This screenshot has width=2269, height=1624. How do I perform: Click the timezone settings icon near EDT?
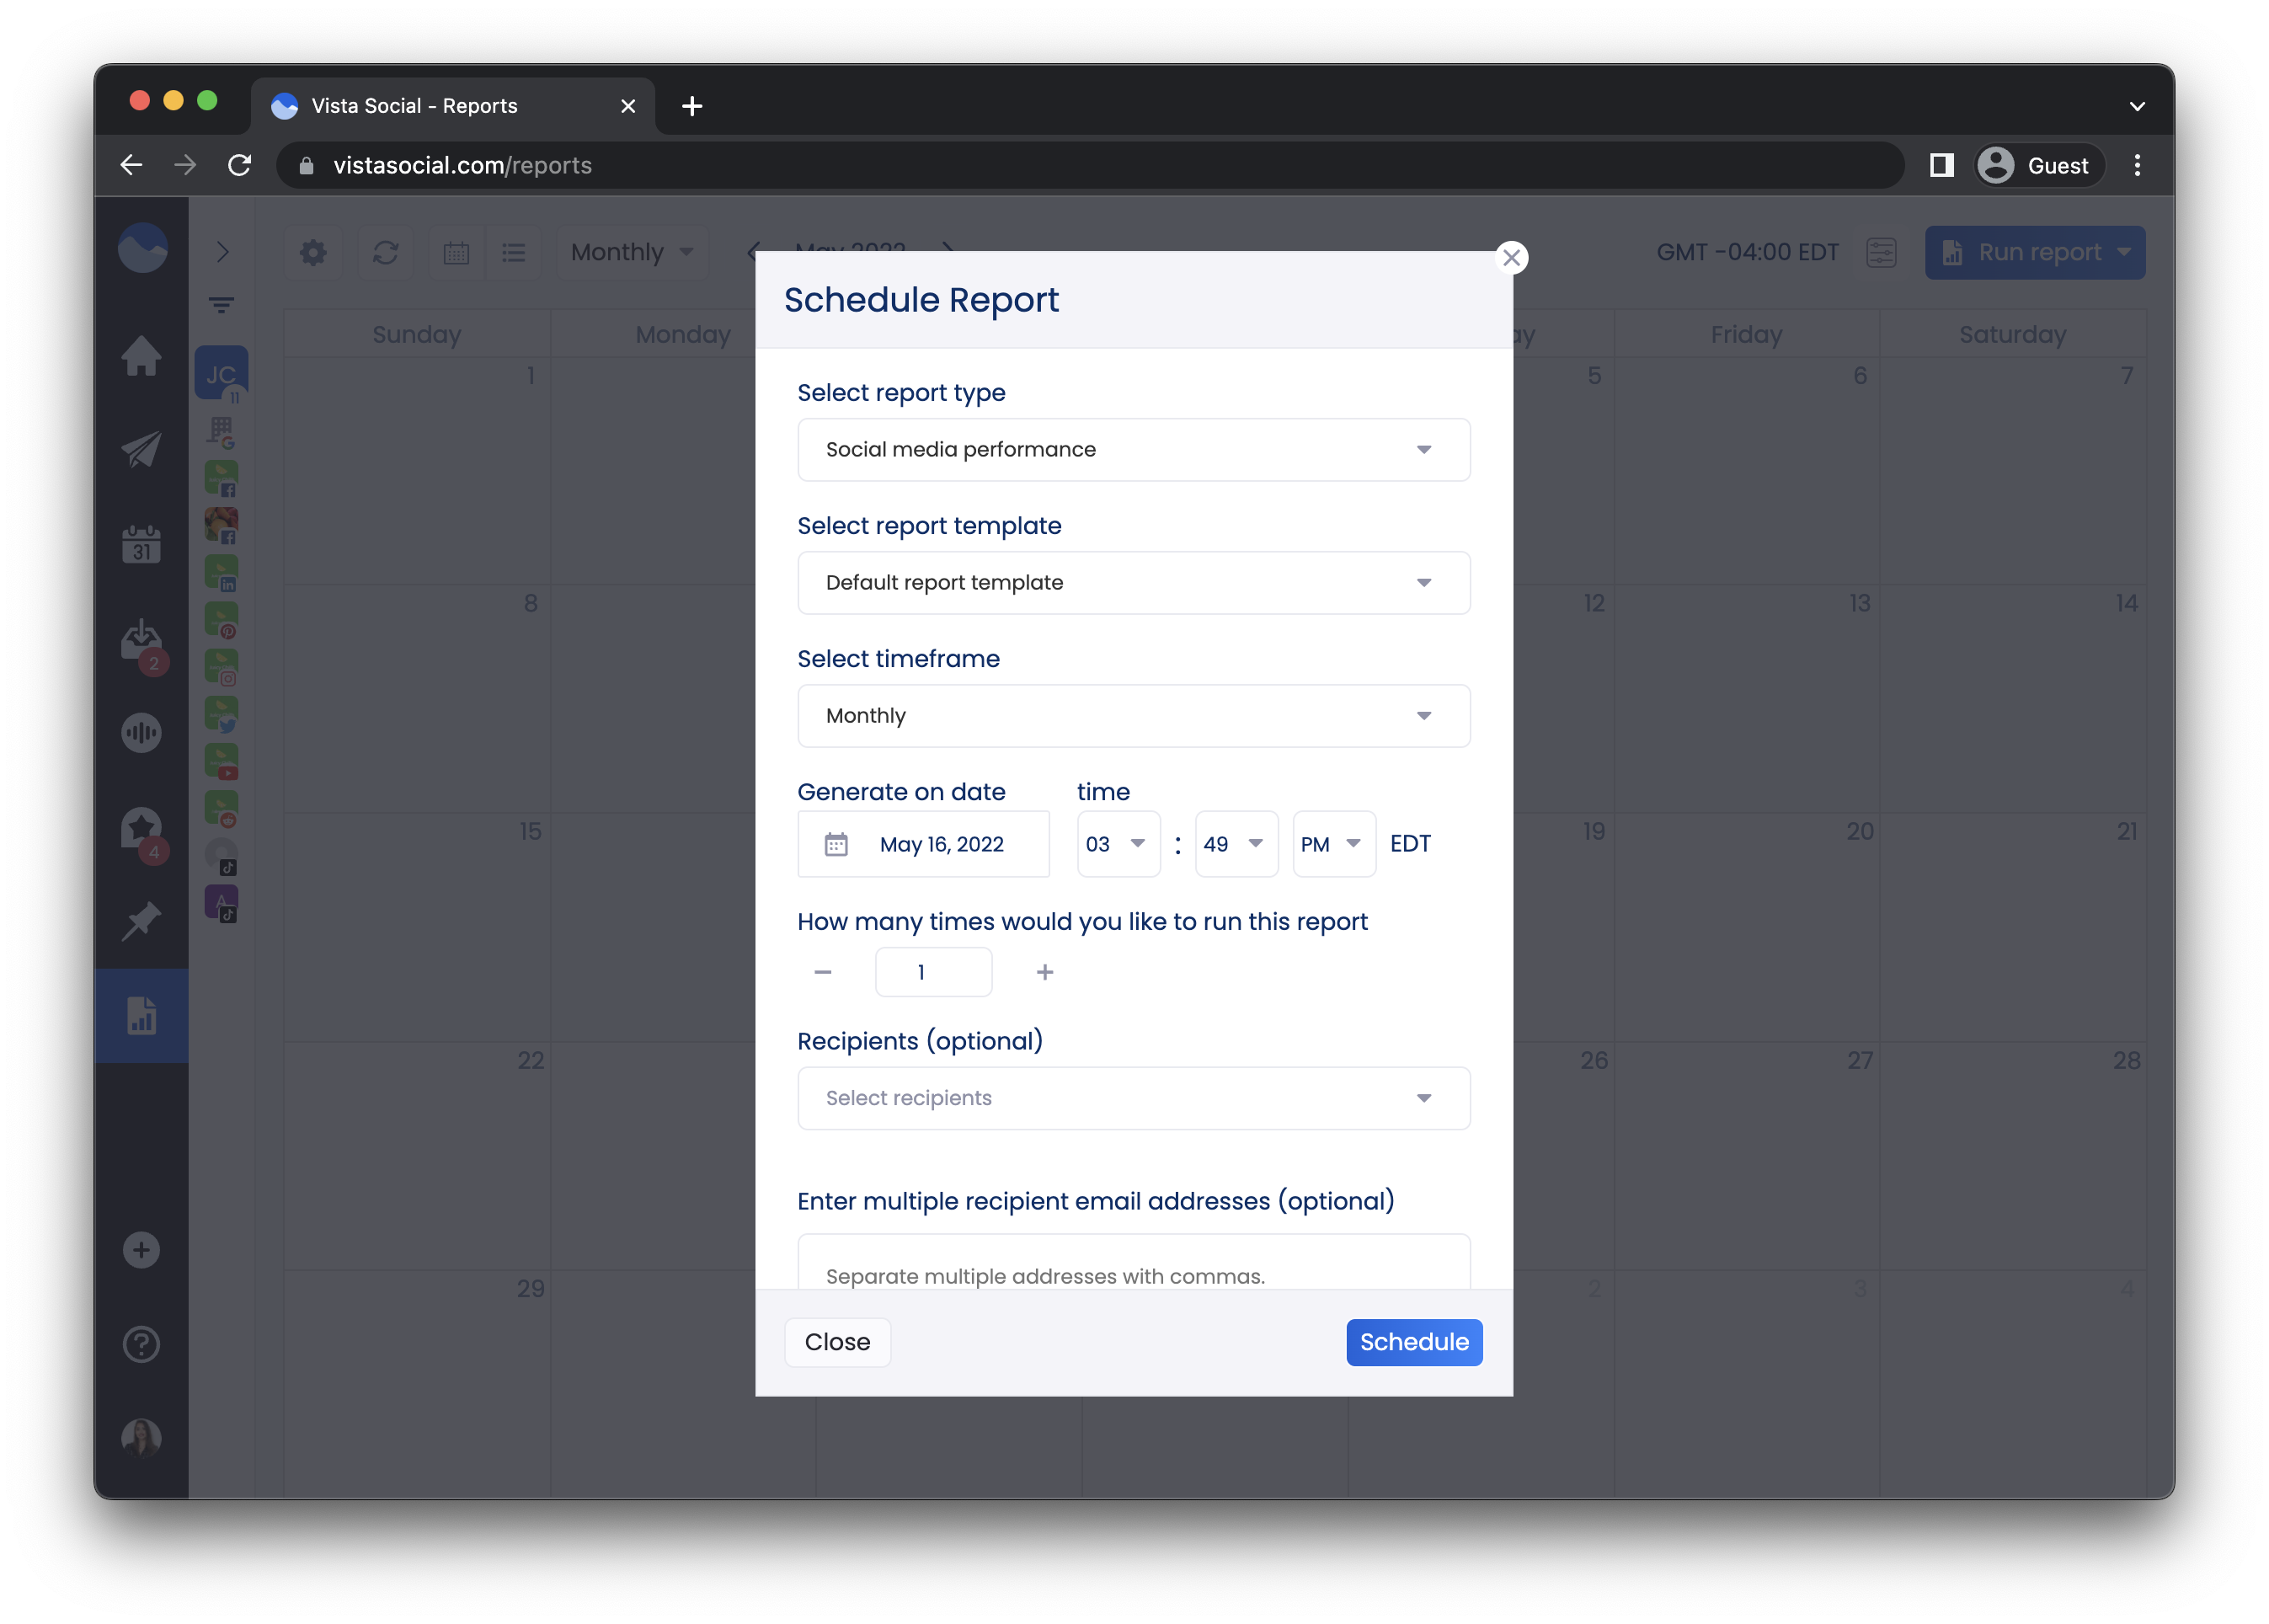click(x=1880, y=252)
